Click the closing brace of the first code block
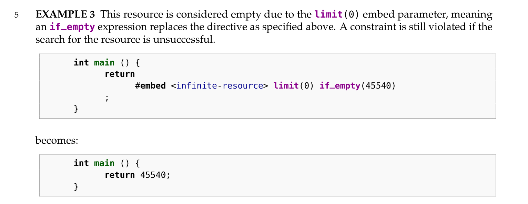This screenshot has width=528, height=204. (x=76, y=109)
